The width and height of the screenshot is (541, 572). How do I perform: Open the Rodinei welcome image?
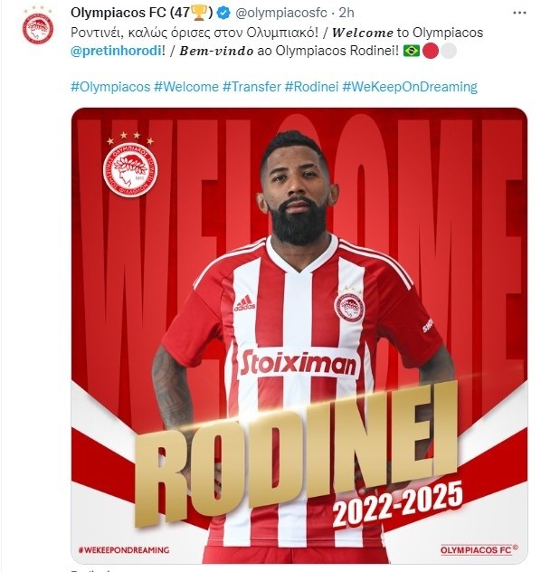click(x=299, y=335)
